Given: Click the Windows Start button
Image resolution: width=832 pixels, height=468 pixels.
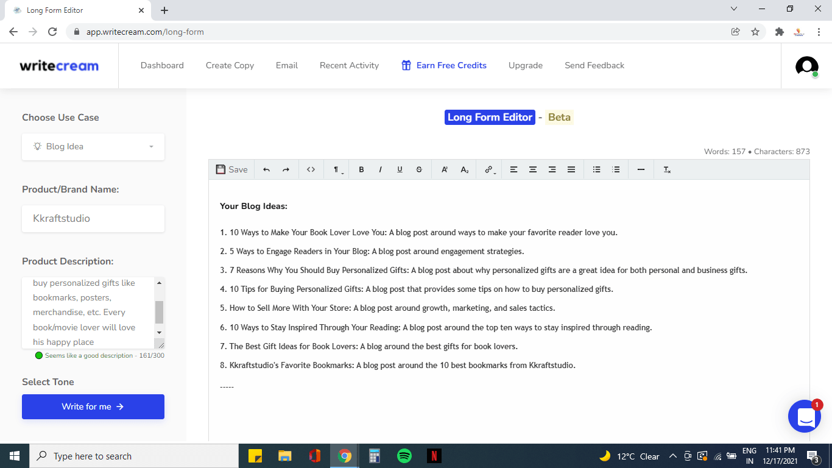Looking at the screenshot, I should click(15, 456).
